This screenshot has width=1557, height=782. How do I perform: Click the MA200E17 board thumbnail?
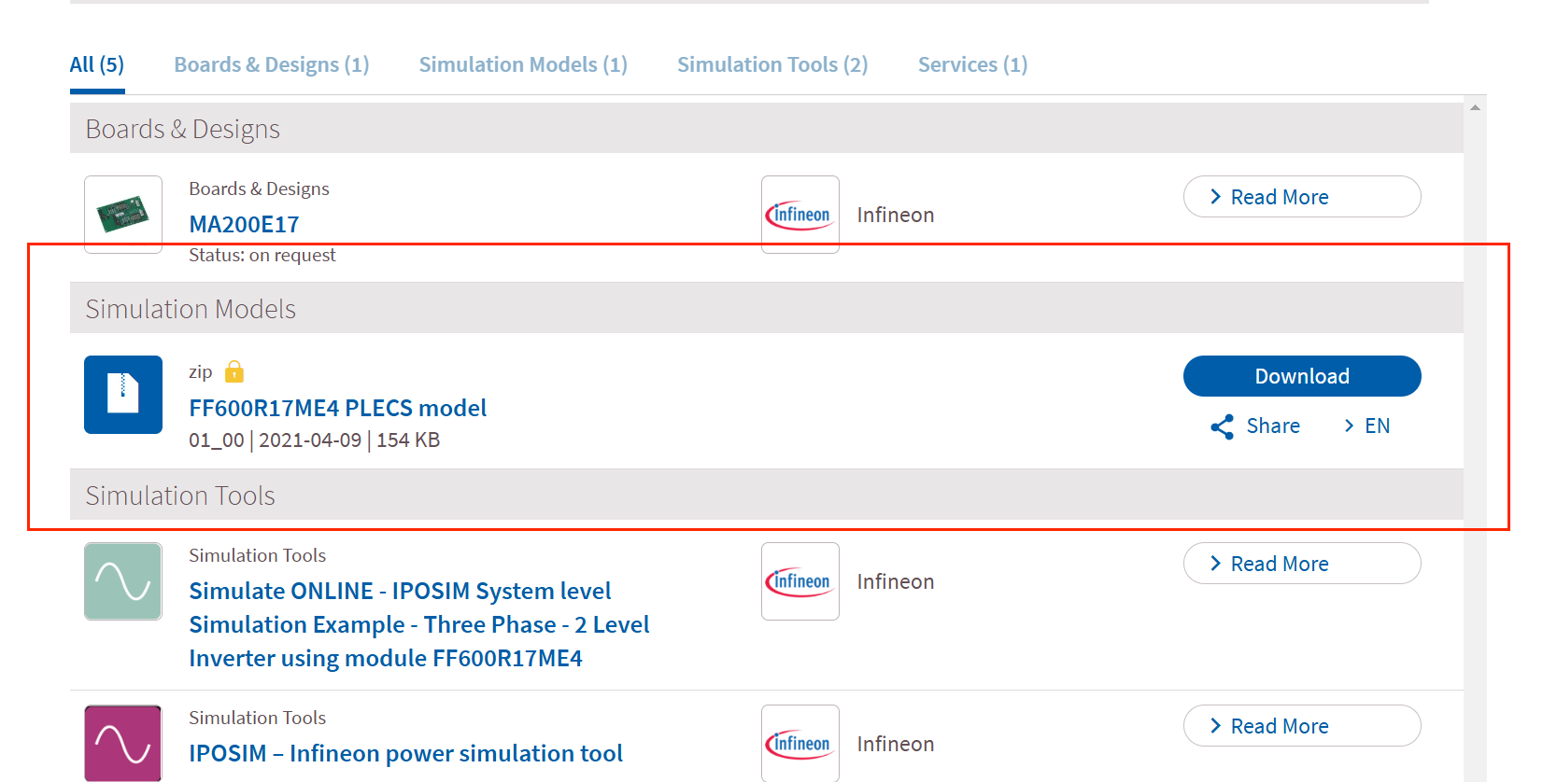click(123, 215)
